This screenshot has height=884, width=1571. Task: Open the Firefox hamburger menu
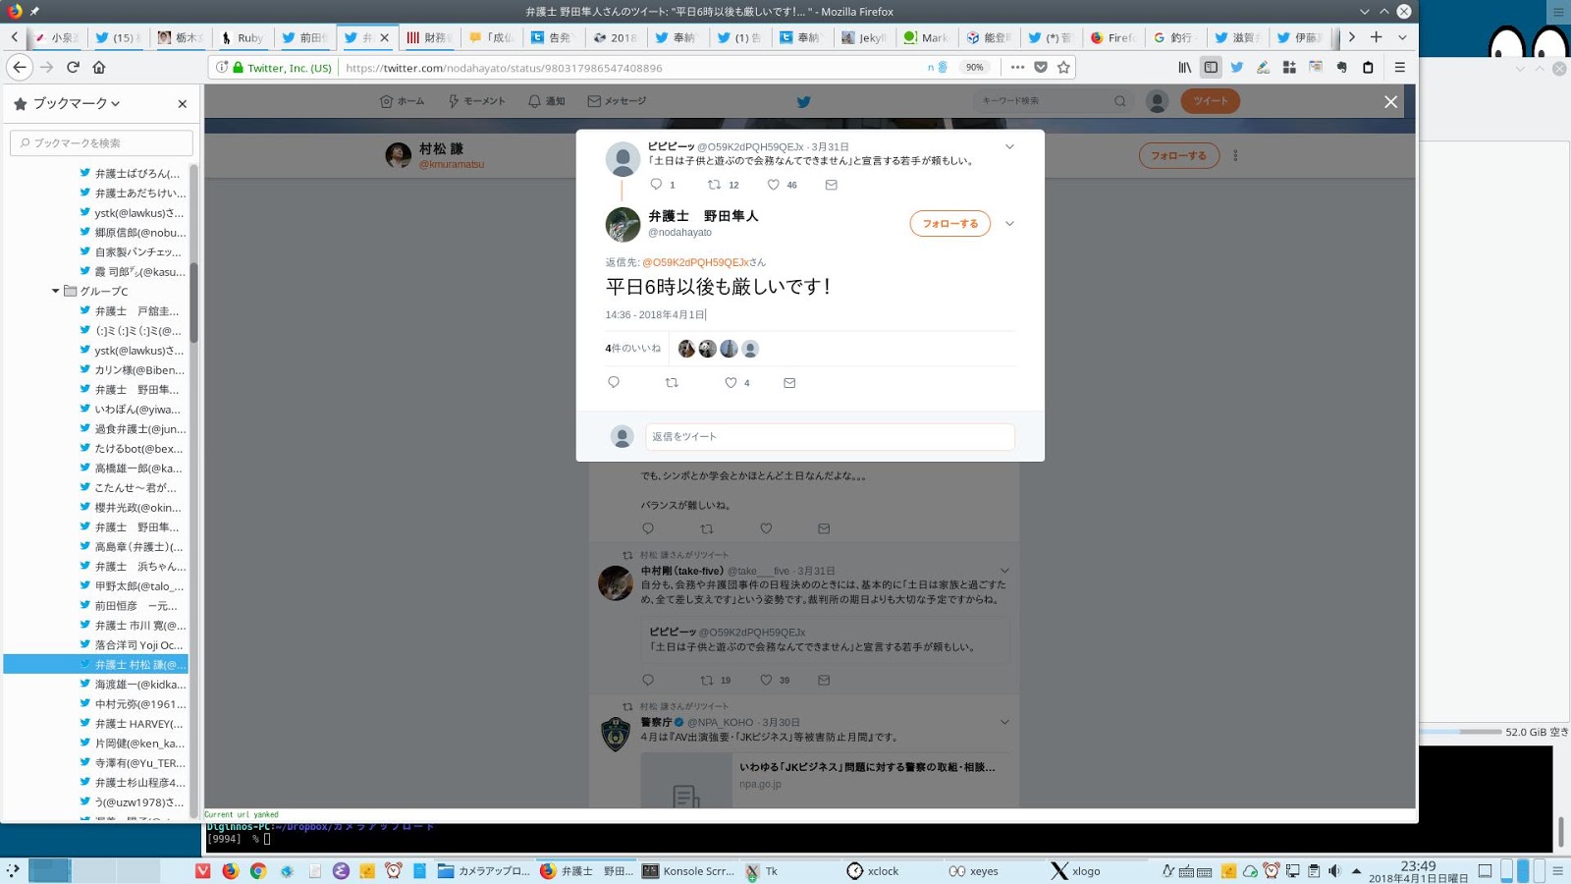tap(1400, 67)
